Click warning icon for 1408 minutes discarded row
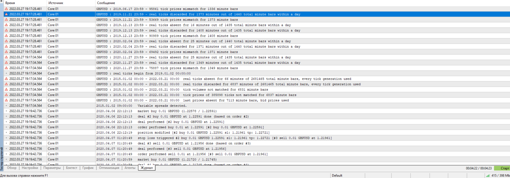This screenshot has width=510, height=178. (6, 30)
